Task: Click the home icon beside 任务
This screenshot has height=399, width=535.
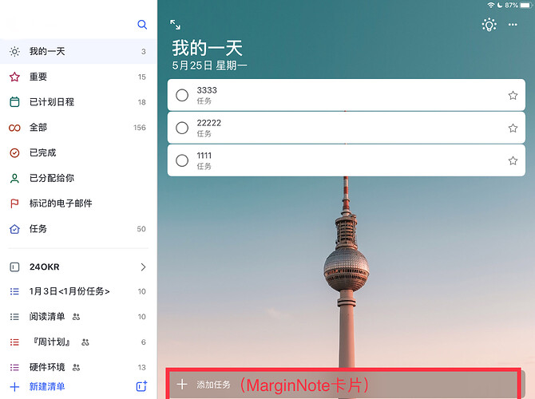Action: tap(14, 229)
